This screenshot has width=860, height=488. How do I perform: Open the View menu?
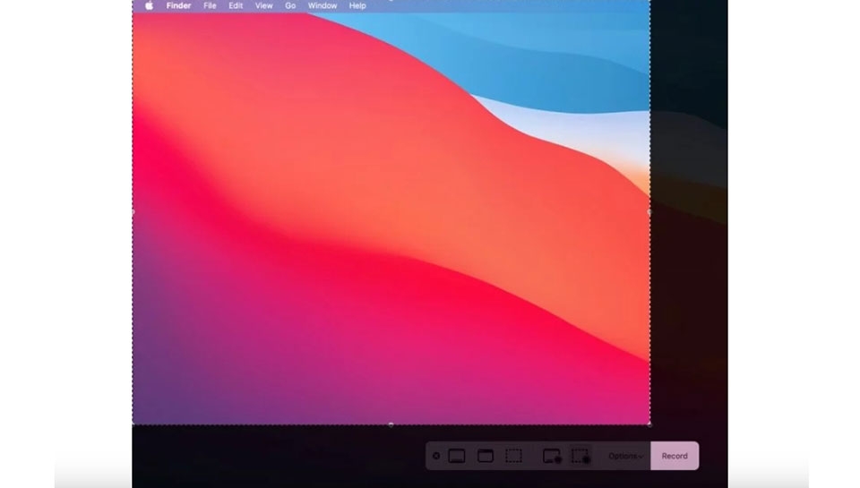[263, 5]
